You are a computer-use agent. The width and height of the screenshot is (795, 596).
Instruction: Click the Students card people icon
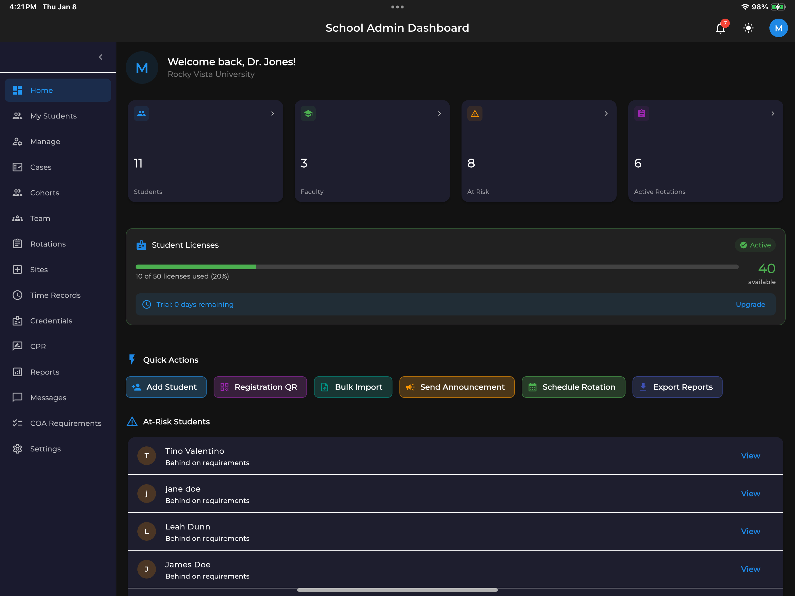pyautogui.click(x=141, y=113)
